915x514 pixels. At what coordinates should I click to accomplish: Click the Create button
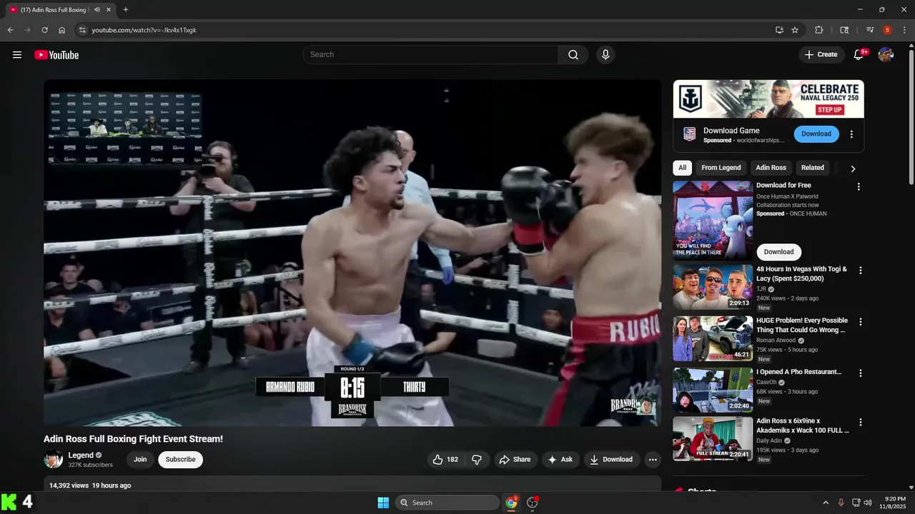(x=821, y=55)
